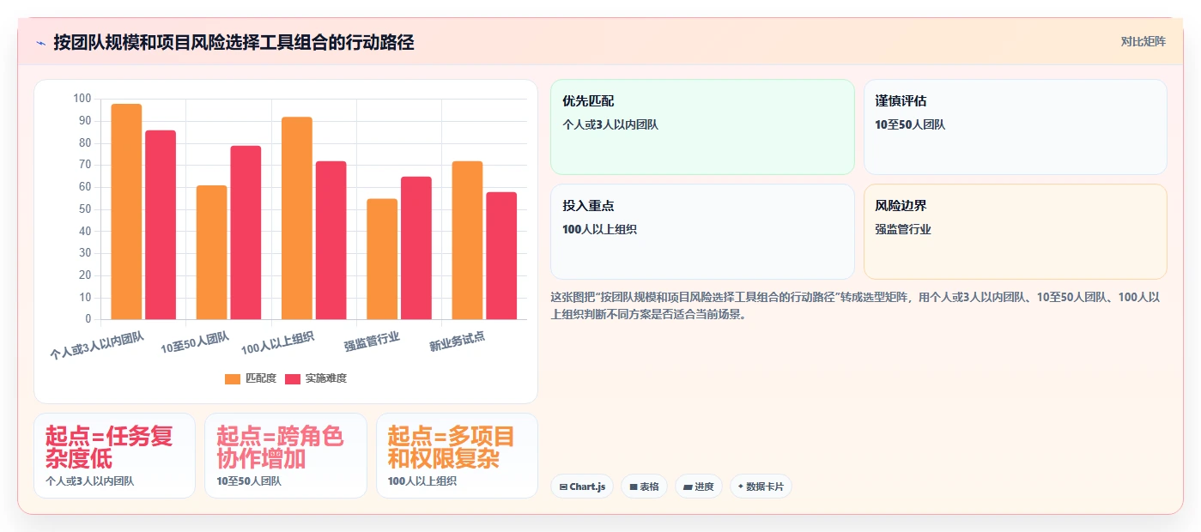
Task: Click the lightning icon beside the title
Action: tap(40, 42)
